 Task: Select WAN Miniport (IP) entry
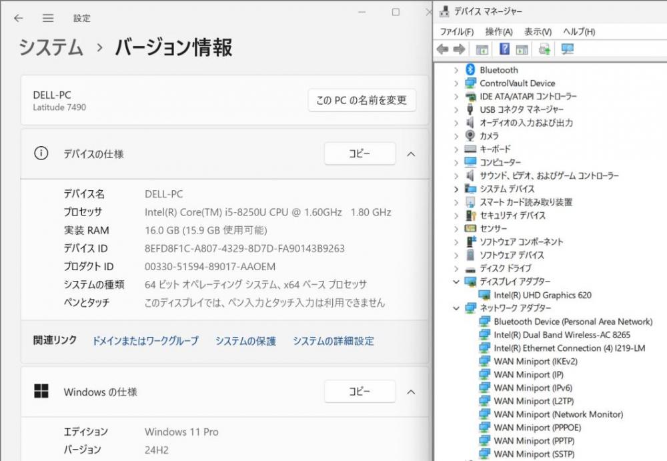529,374
